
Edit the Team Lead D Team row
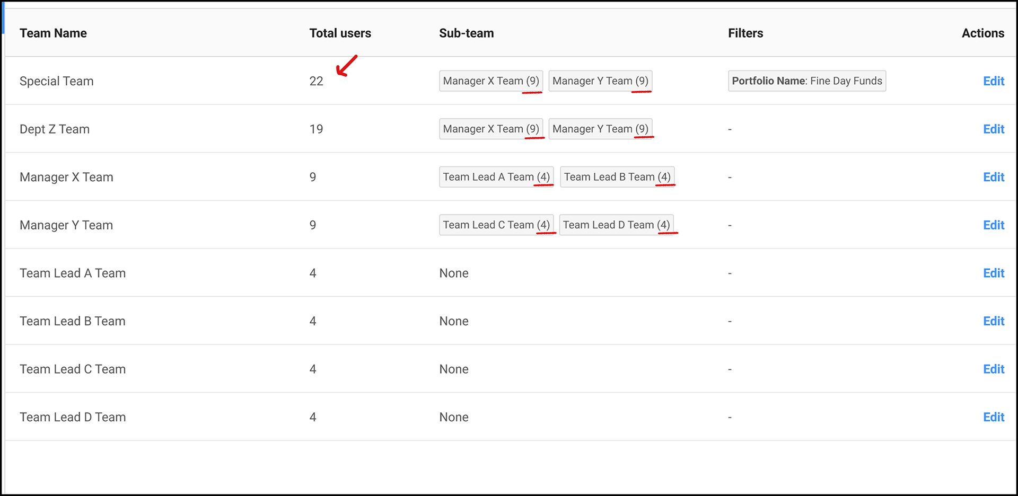coord(993,417)
